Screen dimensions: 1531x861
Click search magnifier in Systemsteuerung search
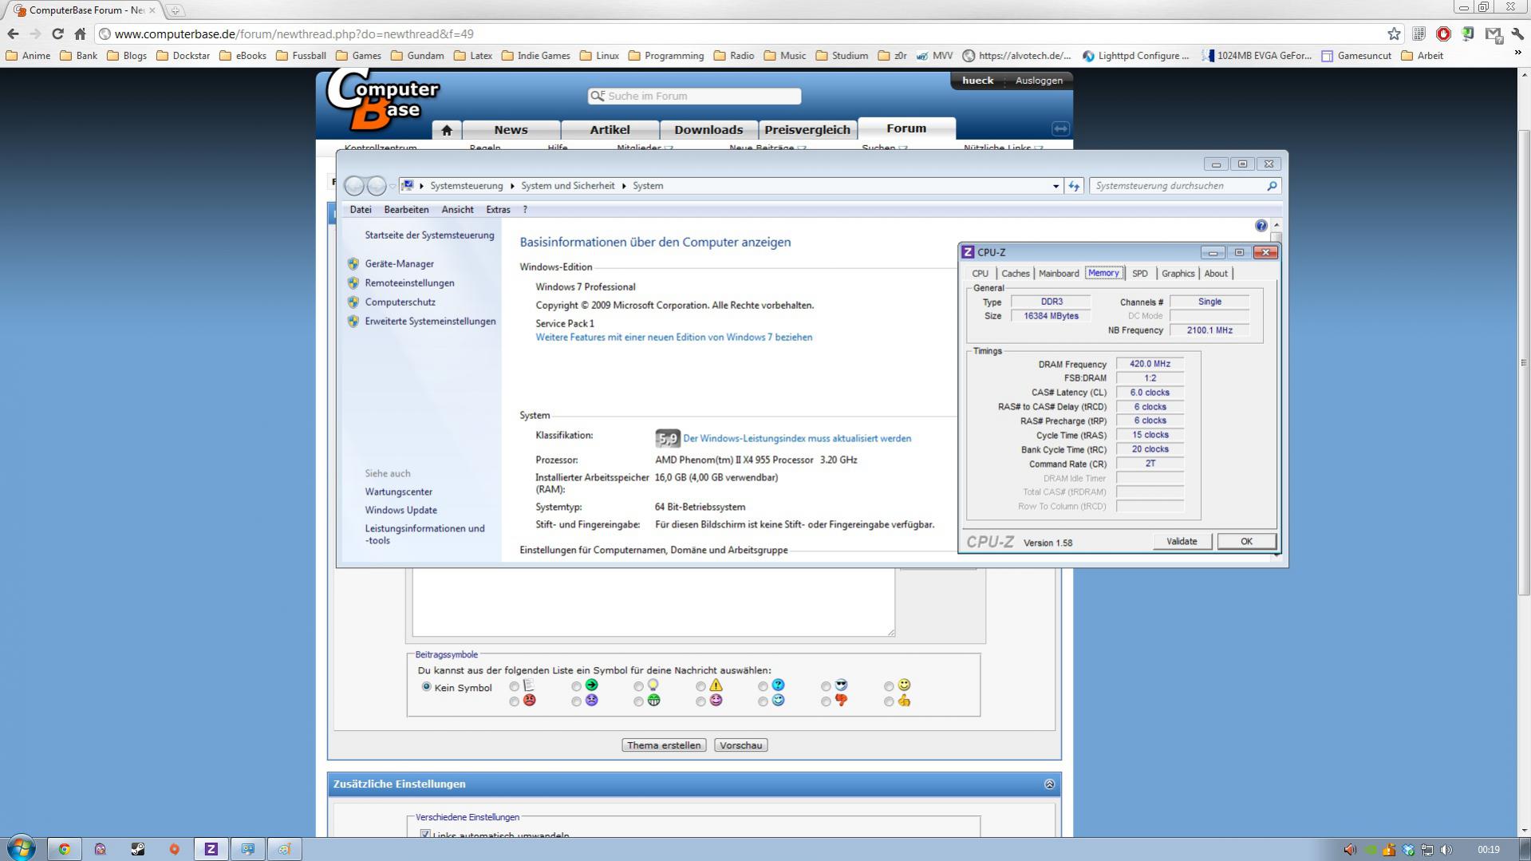tap(1272, 186)
